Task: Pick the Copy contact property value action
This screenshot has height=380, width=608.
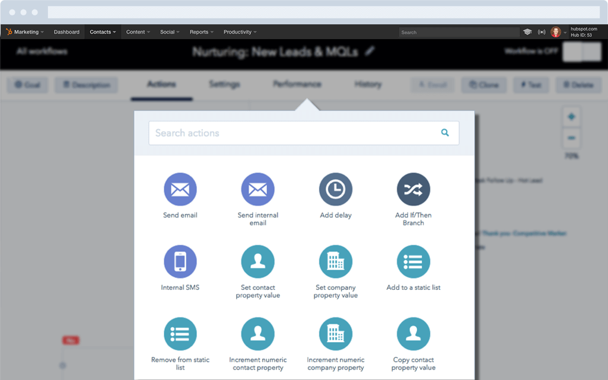Action: pos(413,333)
